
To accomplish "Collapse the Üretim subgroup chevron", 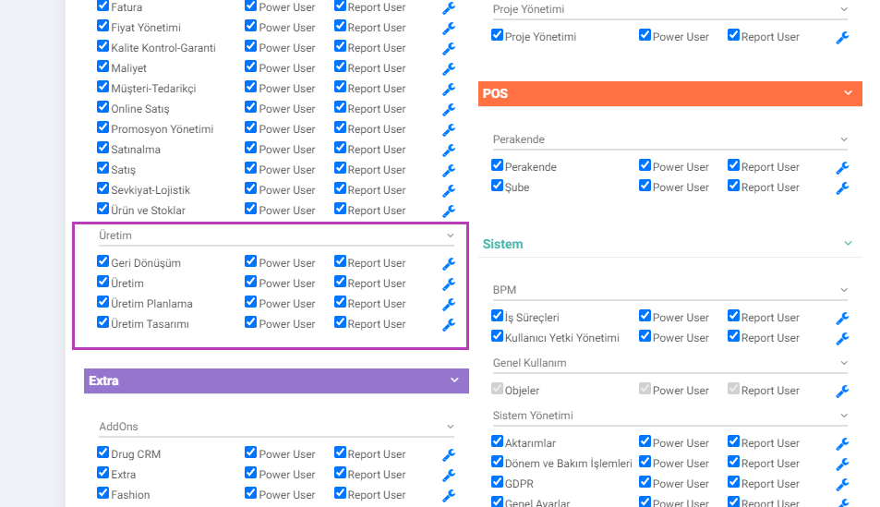I will coord(450,235).
